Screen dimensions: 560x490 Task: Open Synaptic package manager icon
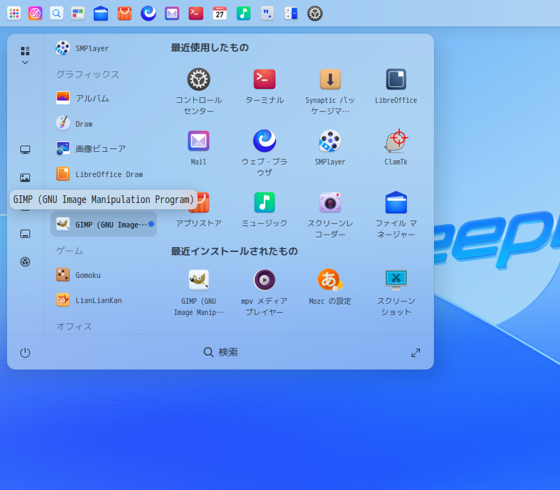click(x=330, y=80)
